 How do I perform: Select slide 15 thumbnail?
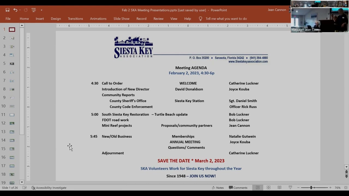[12, 149]
